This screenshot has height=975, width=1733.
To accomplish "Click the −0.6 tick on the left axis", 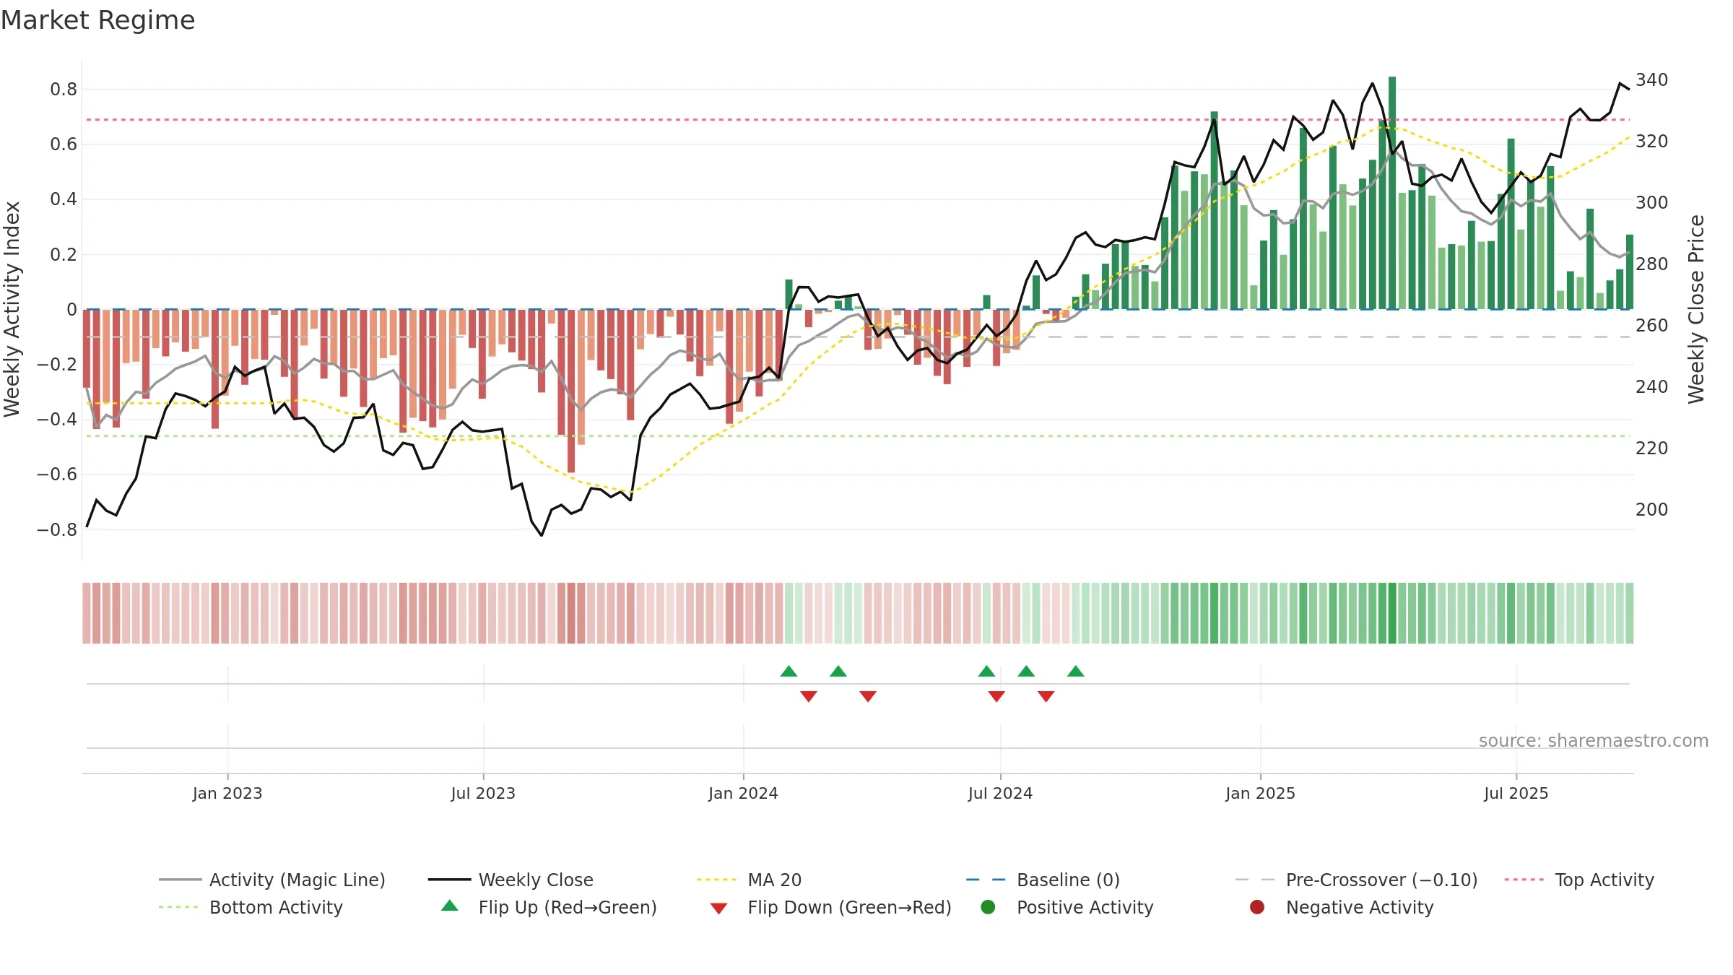I will (57, 474).
